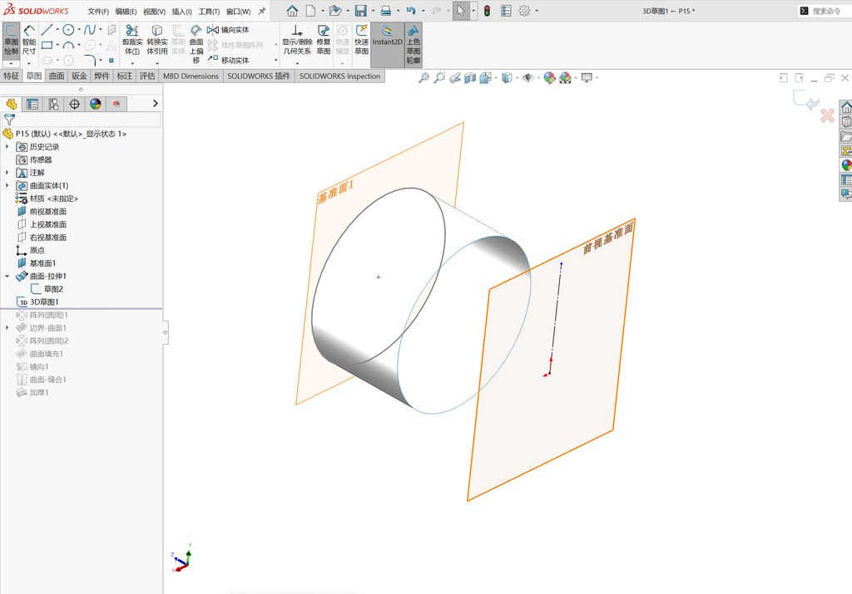Image resolution: width=852 pixels, height=594 pixels.
Task: Open the 草图绘制 dropdown arrow
Action: click(11, 63)
